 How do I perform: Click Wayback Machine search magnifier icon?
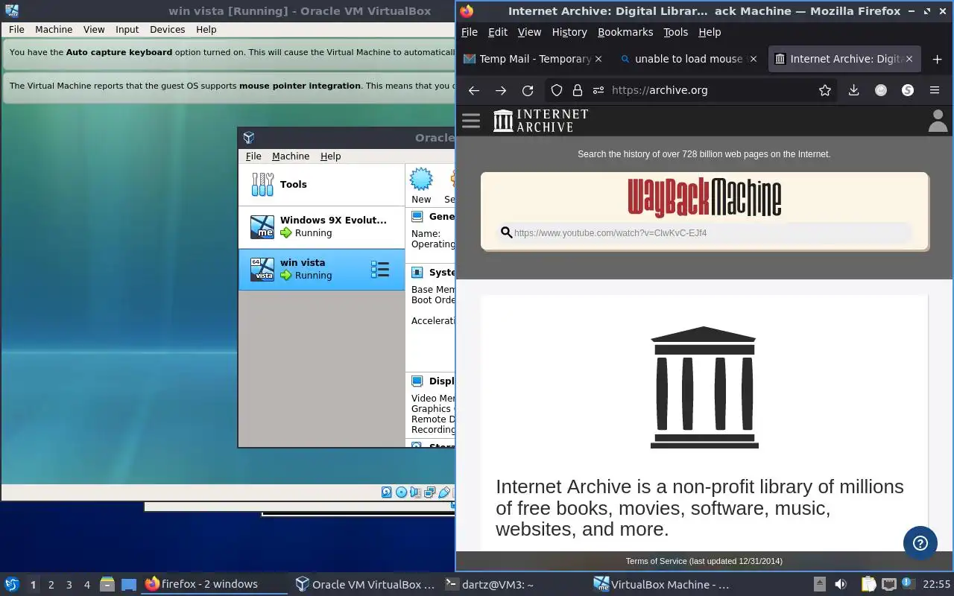tap(507, 232)
